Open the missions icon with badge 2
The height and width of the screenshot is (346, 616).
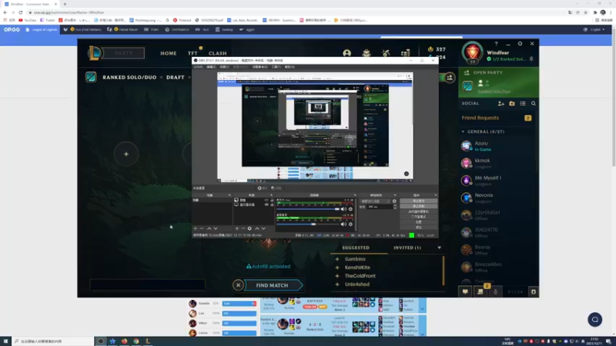pos(480,291)
